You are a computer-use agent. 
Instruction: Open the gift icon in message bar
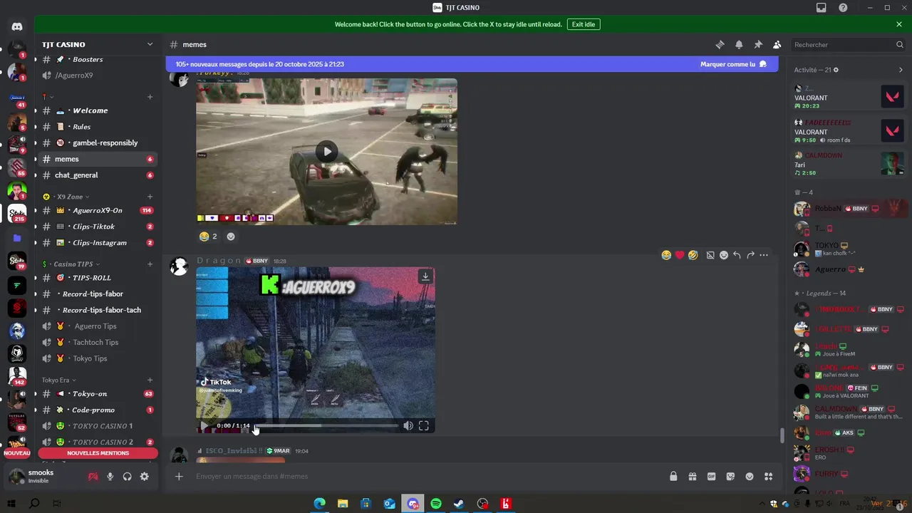[x=692, y=476]
